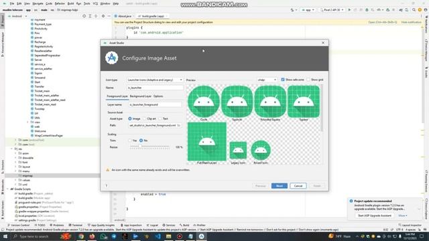Browse for image path folder icon
This screenshot has height=241, width=429.
click(179, 125)
